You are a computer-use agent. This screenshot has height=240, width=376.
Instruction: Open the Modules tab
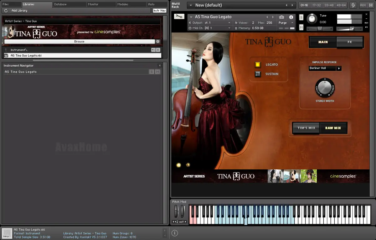coord(131,4)
